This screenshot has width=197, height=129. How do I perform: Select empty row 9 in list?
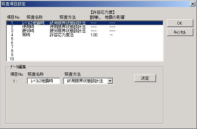85,55
